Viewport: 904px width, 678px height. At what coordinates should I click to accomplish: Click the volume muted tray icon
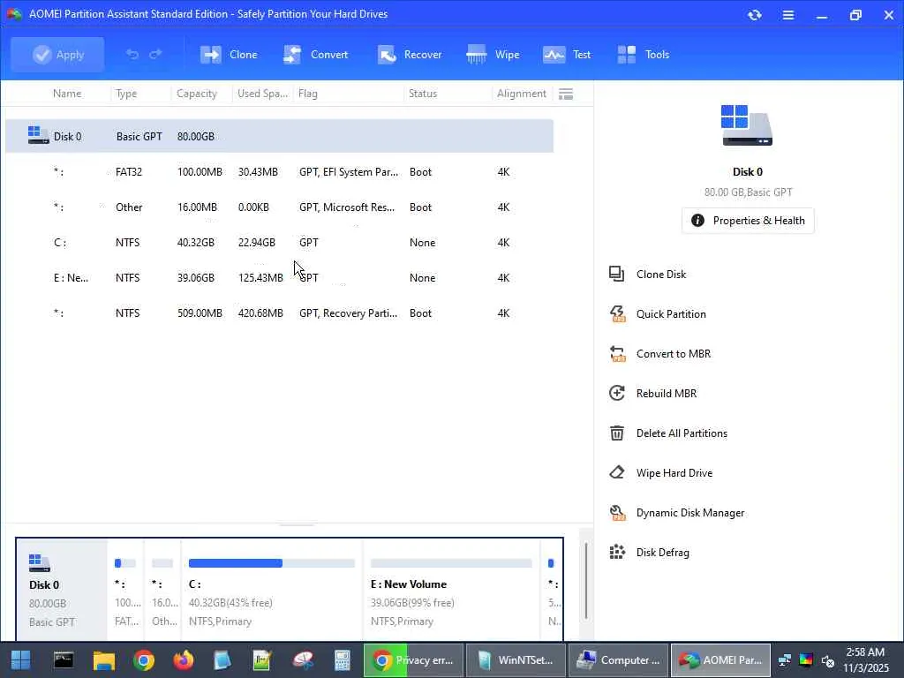828,660
